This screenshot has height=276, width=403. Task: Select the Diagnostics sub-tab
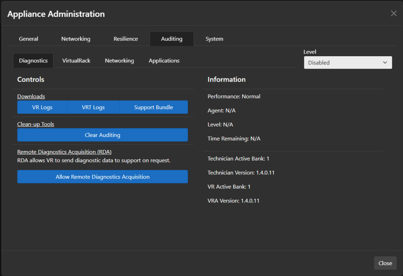[33, 60]
